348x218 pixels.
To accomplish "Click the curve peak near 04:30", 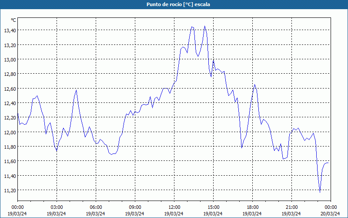I will pyautogui.click(x=77, y=90).
